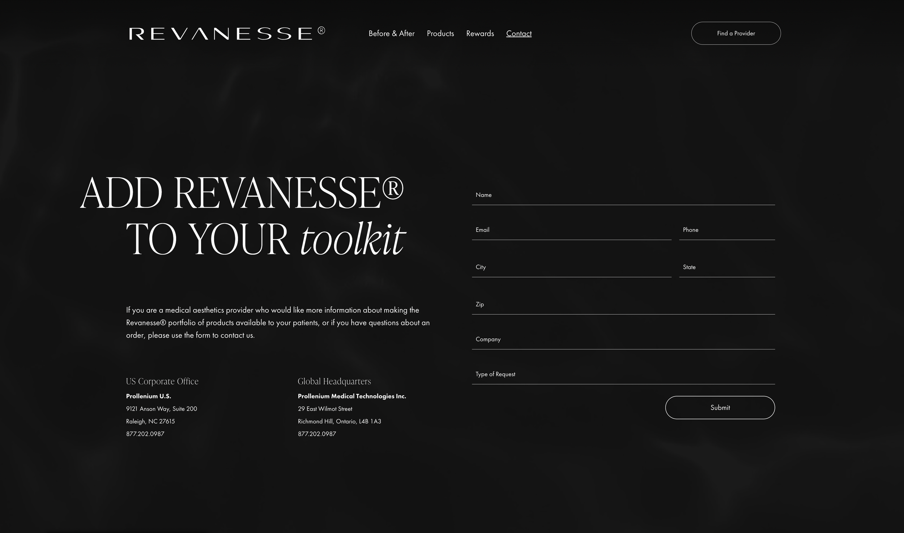The height and width of the screenshot is (533, 904).
Task: Click the 29 East Wilmot Street address
Action: click(325, 409)
